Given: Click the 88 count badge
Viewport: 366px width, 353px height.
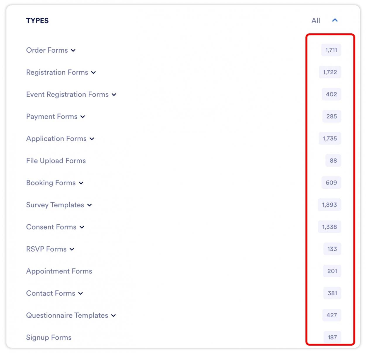Looking at the screenshot, I should pos(333,161).
